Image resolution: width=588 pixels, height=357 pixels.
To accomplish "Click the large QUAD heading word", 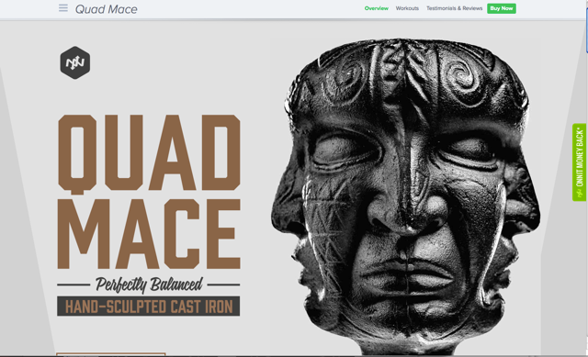I will (149, 154).
